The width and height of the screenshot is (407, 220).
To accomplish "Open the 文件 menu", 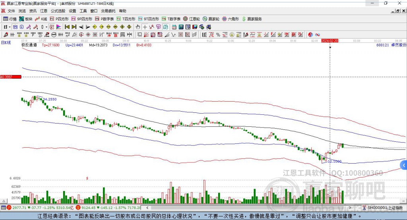I will (11, 11).
